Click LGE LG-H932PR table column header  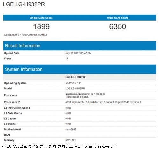(x=75, y=77)
